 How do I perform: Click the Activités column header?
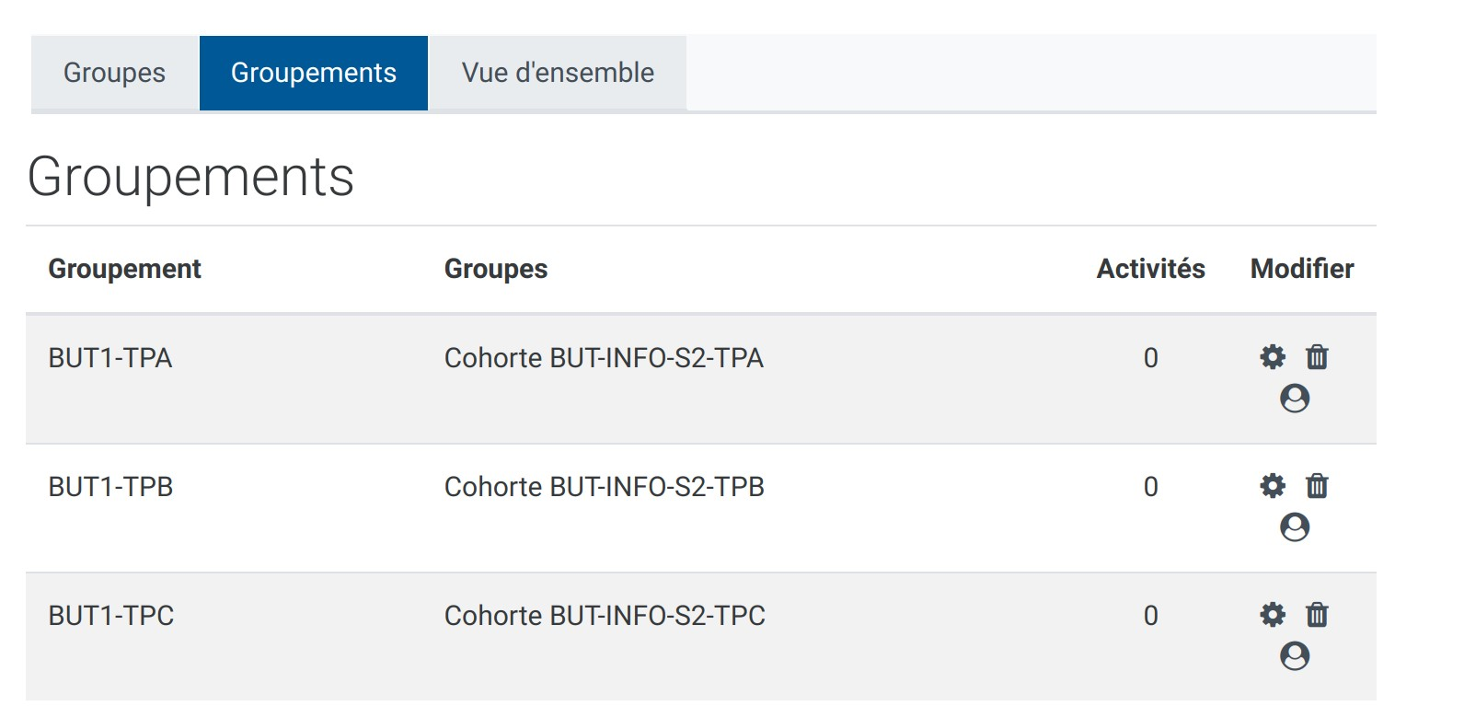click(x=1150, y=269)
